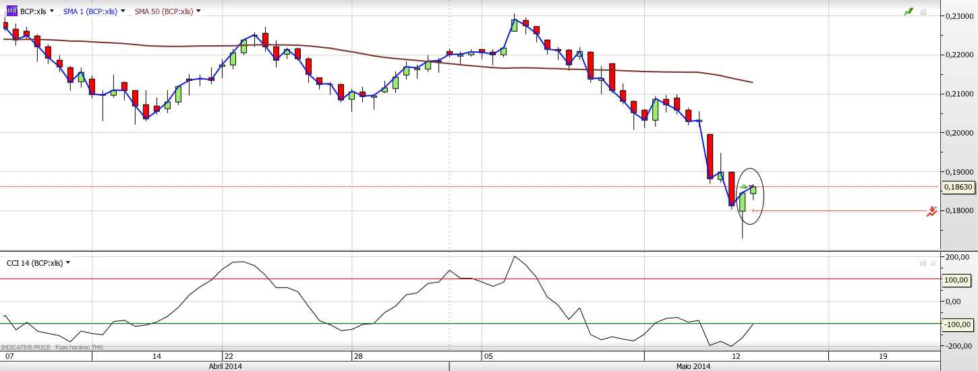Click the -100,00 CCI level label

tap(958, 324)
